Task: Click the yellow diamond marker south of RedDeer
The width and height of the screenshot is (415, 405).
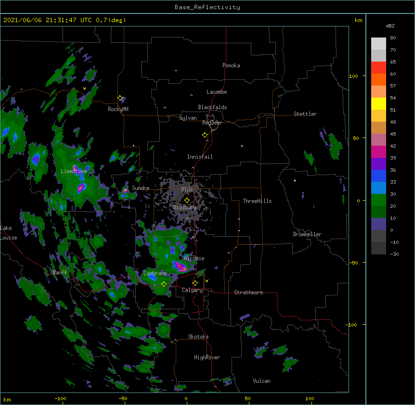Action: pyautogui.click(x=205, y=135)
